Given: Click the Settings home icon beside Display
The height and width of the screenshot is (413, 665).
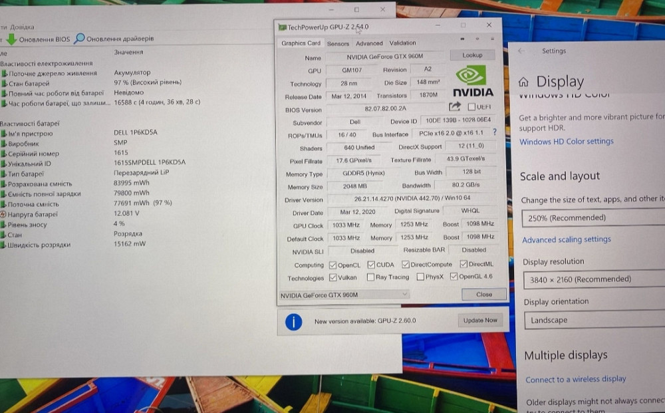Looking at the screenshot, I should pos(524,82).
